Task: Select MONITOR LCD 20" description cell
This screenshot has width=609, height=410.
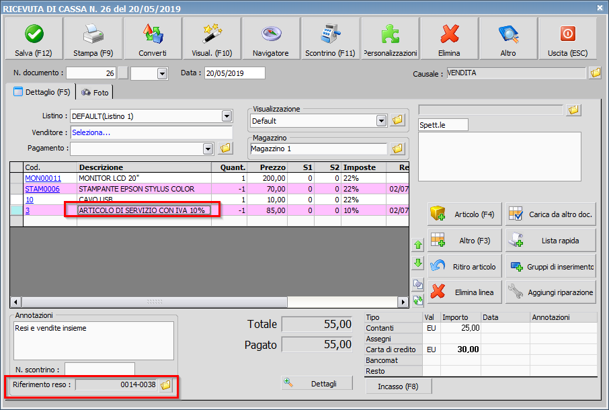Action: [x=144, y=178]
